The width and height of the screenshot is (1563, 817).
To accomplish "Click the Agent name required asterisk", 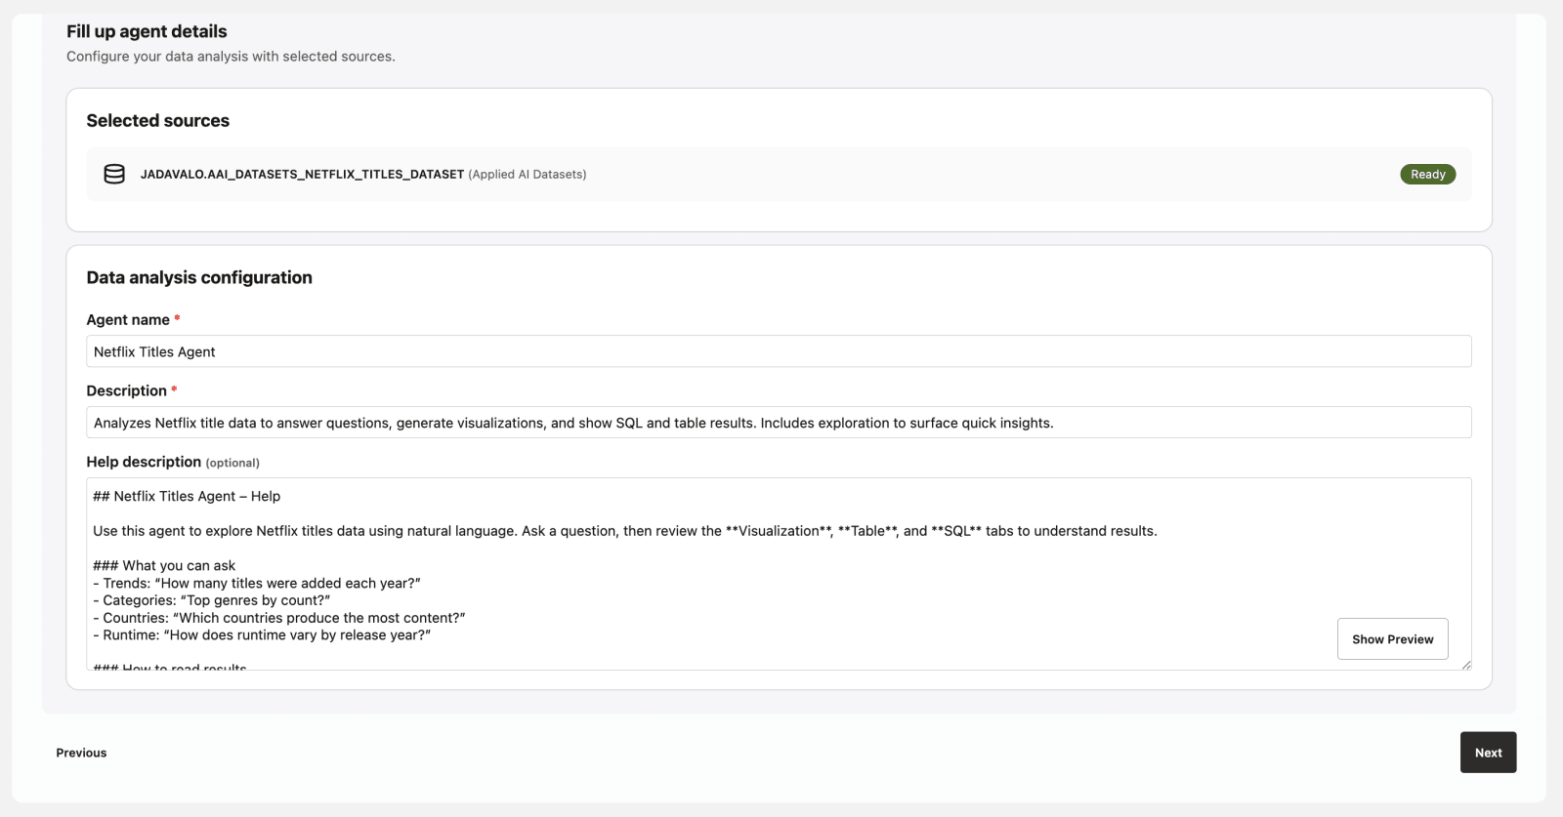I will pyautogui.click(x=177, y=318).
